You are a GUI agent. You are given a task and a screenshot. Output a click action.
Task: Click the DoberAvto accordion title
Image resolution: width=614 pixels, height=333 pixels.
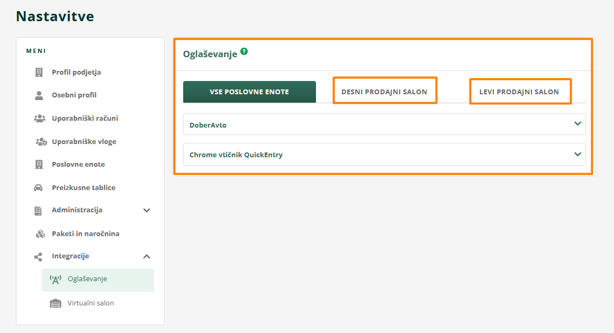(x=208, y=125)
